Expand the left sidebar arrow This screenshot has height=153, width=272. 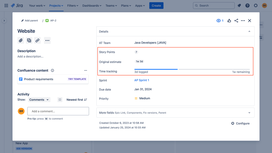pos(4,21)
